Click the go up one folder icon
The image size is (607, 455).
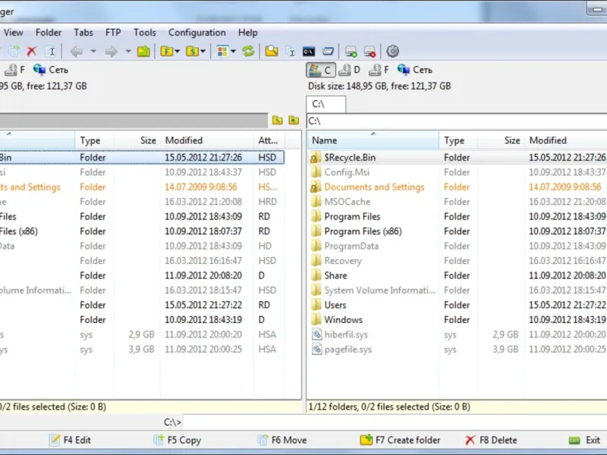(143, 51)
